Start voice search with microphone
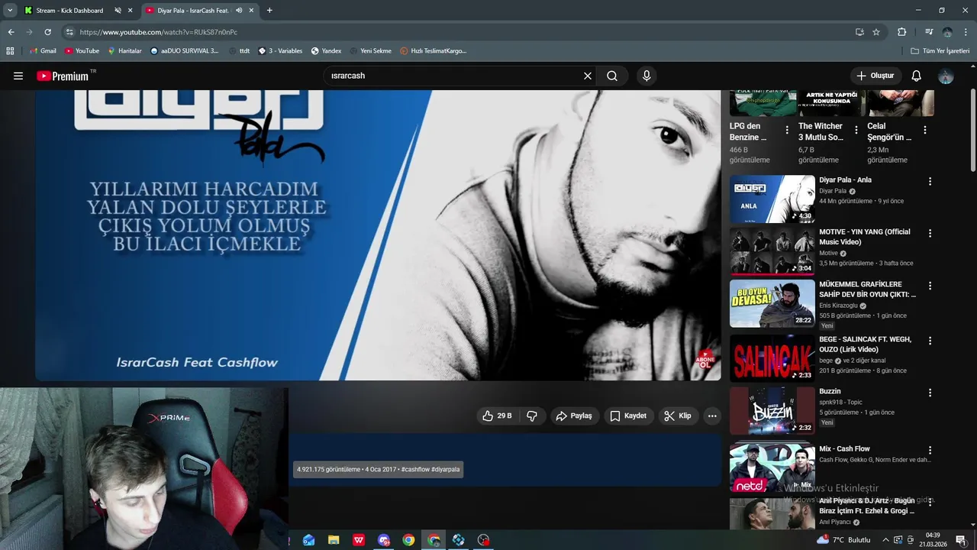977x550 pixels. pyautogui.click(x=646, y=76)
